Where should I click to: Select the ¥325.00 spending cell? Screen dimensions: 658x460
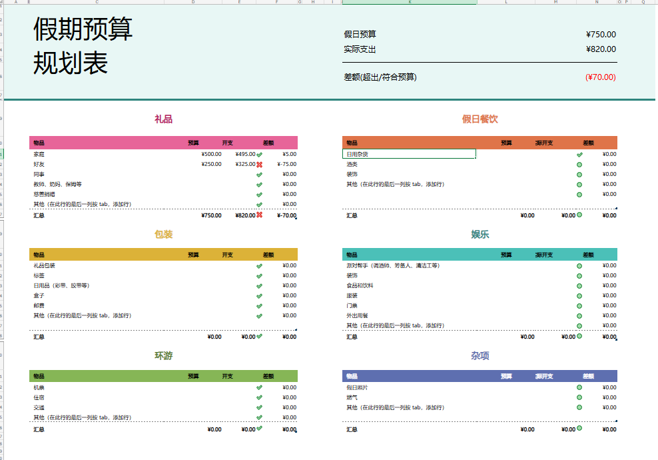pos(245,164)
